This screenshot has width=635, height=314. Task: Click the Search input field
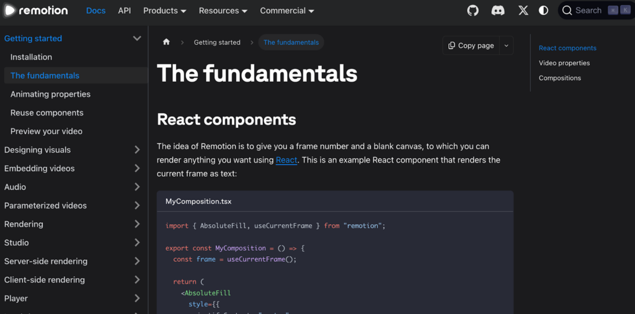(589, 11)
